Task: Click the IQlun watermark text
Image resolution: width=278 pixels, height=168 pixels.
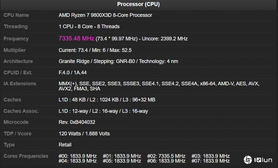Action: (263, 160)
